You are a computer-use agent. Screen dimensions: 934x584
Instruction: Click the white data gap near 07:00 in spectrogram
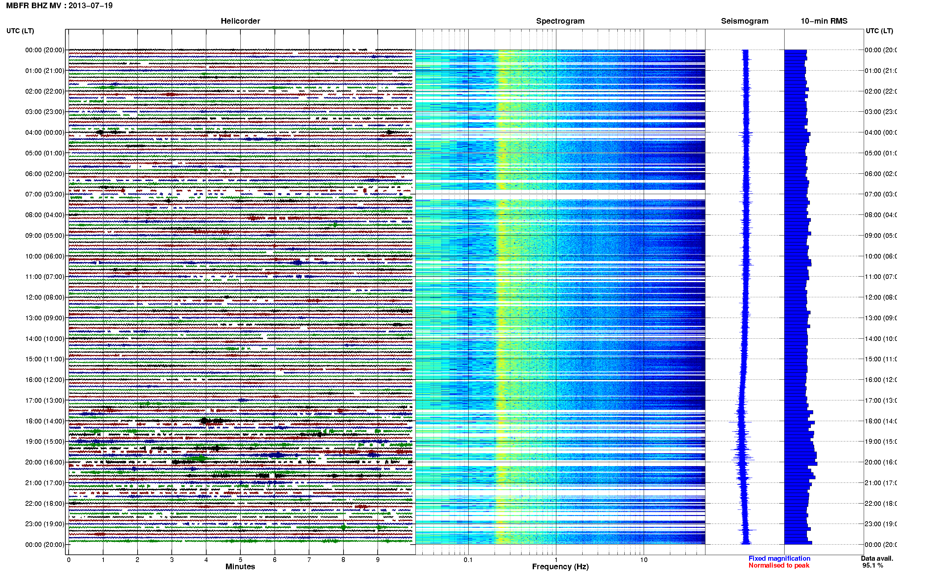pyautogui.click(x=560, y=195)
